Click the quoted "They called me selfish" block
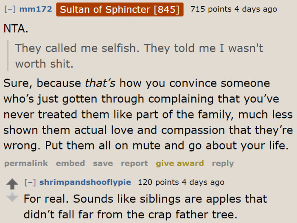The image size is (297, 223). tap(139, 56)
